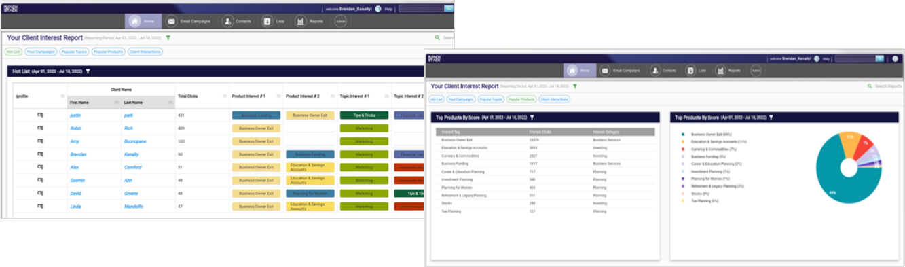Open Product Interest # 1 column menu handle
Screen dimensions: 905x267
pyautogui.click(x=279, y=96)
